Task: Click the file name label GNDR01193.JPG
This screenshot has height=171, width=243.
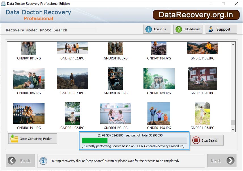Action: pos(116,128)
